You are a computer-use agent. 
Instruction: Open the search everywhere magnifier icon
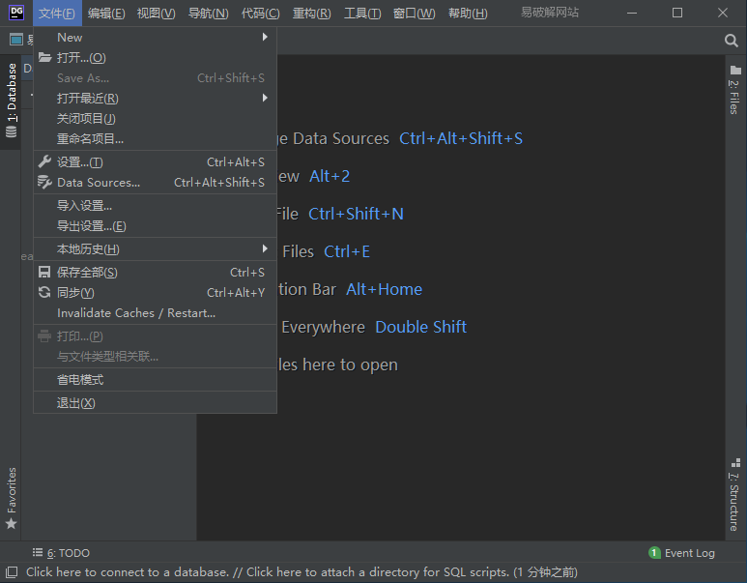coord(732,41)
